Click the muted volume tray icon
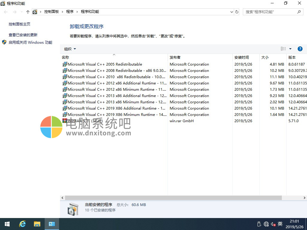The width and height of the screenshot is (307, 230). (273, 224)
